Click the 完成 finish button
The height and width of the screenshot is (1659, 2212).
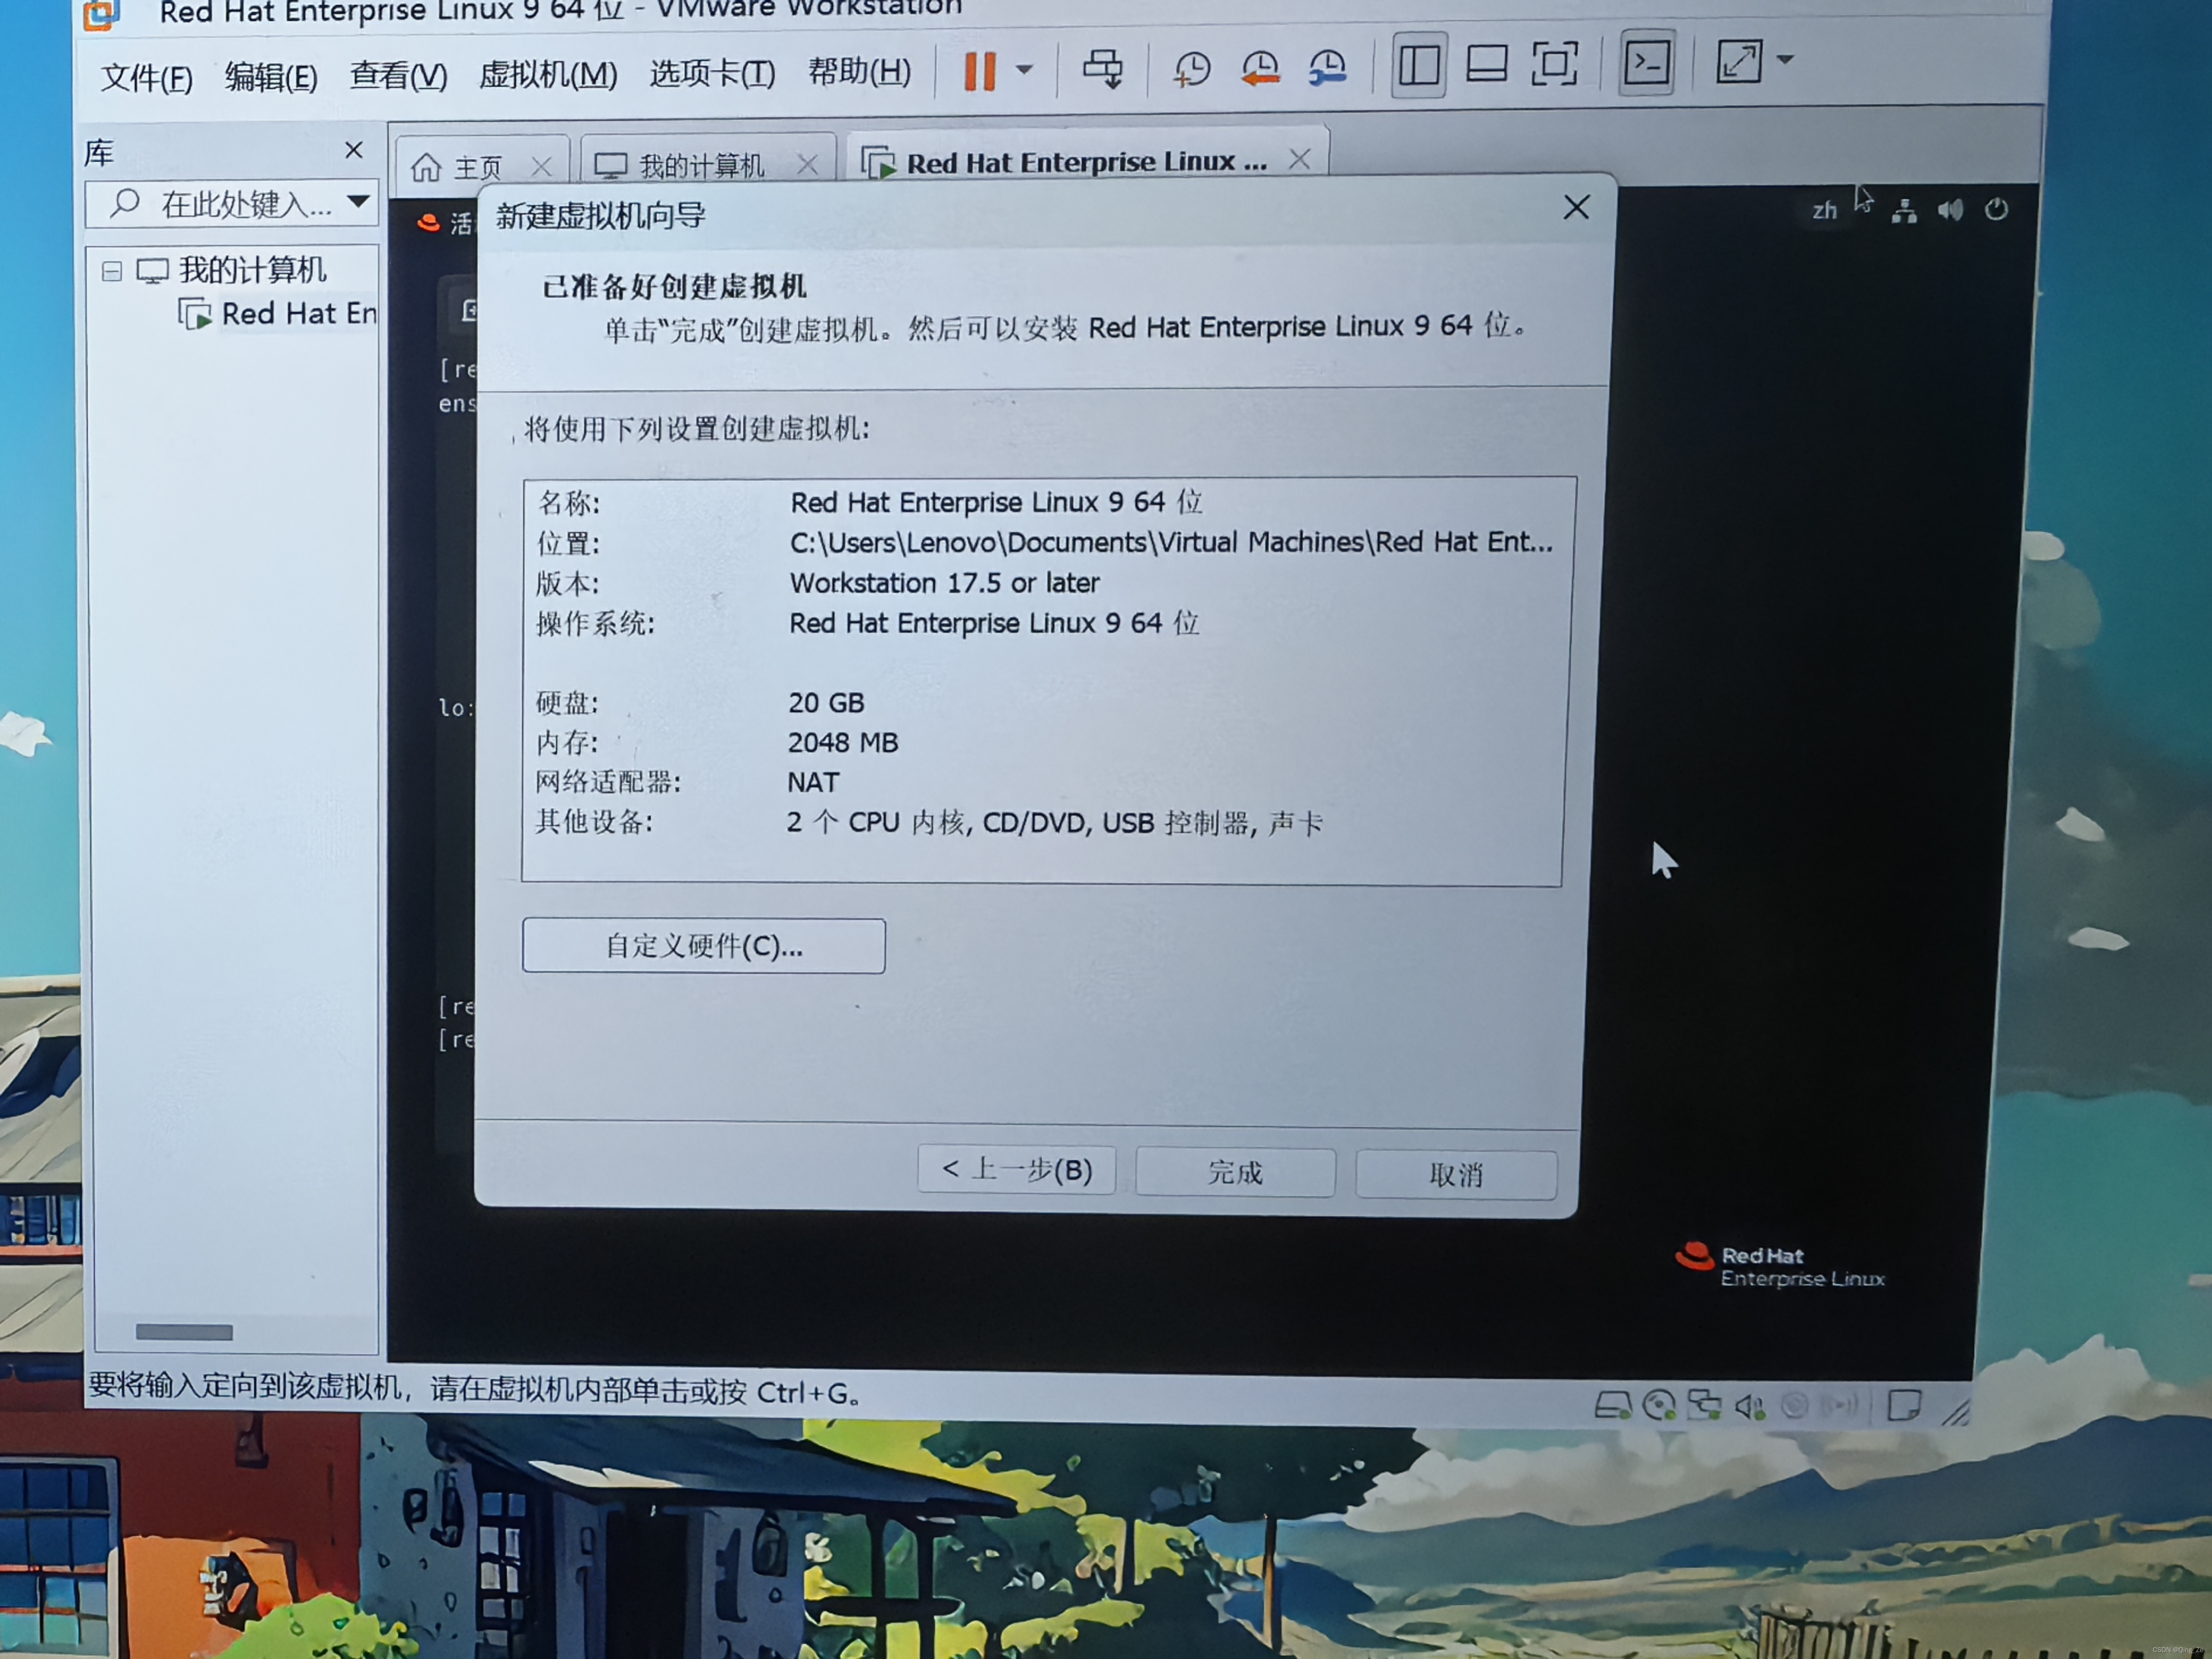pyautogui.click(x=1235, y=1172)
